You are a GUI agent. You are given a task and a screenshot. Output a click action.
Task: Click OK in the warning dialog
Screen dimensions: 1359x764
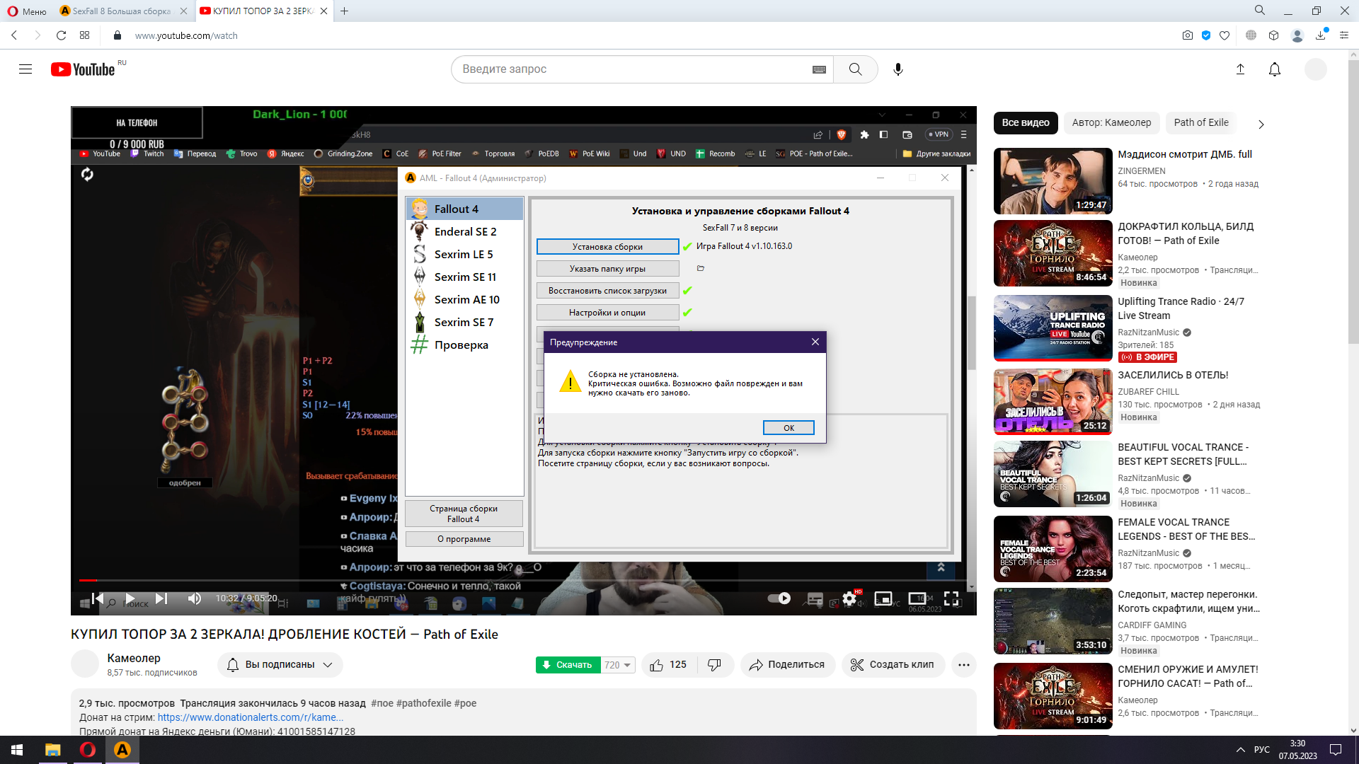788,428
